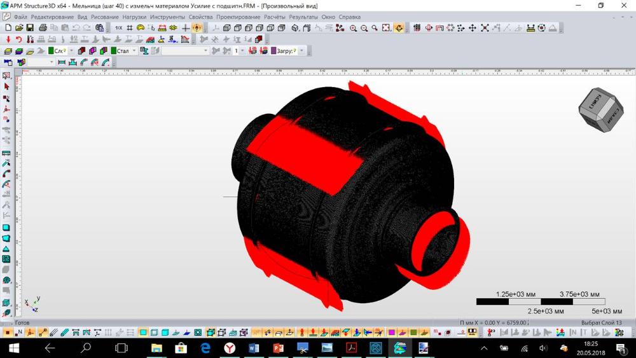Screen dimensions: 636x358
Task: Toggle the grid display icon
Action: pyautogui.click(x=130, y=28)
